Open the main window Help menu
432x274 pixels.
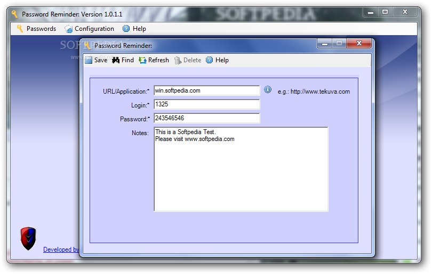point(134,29)
